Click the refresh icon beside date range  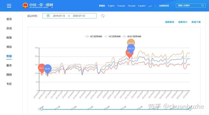coord(103,16)
